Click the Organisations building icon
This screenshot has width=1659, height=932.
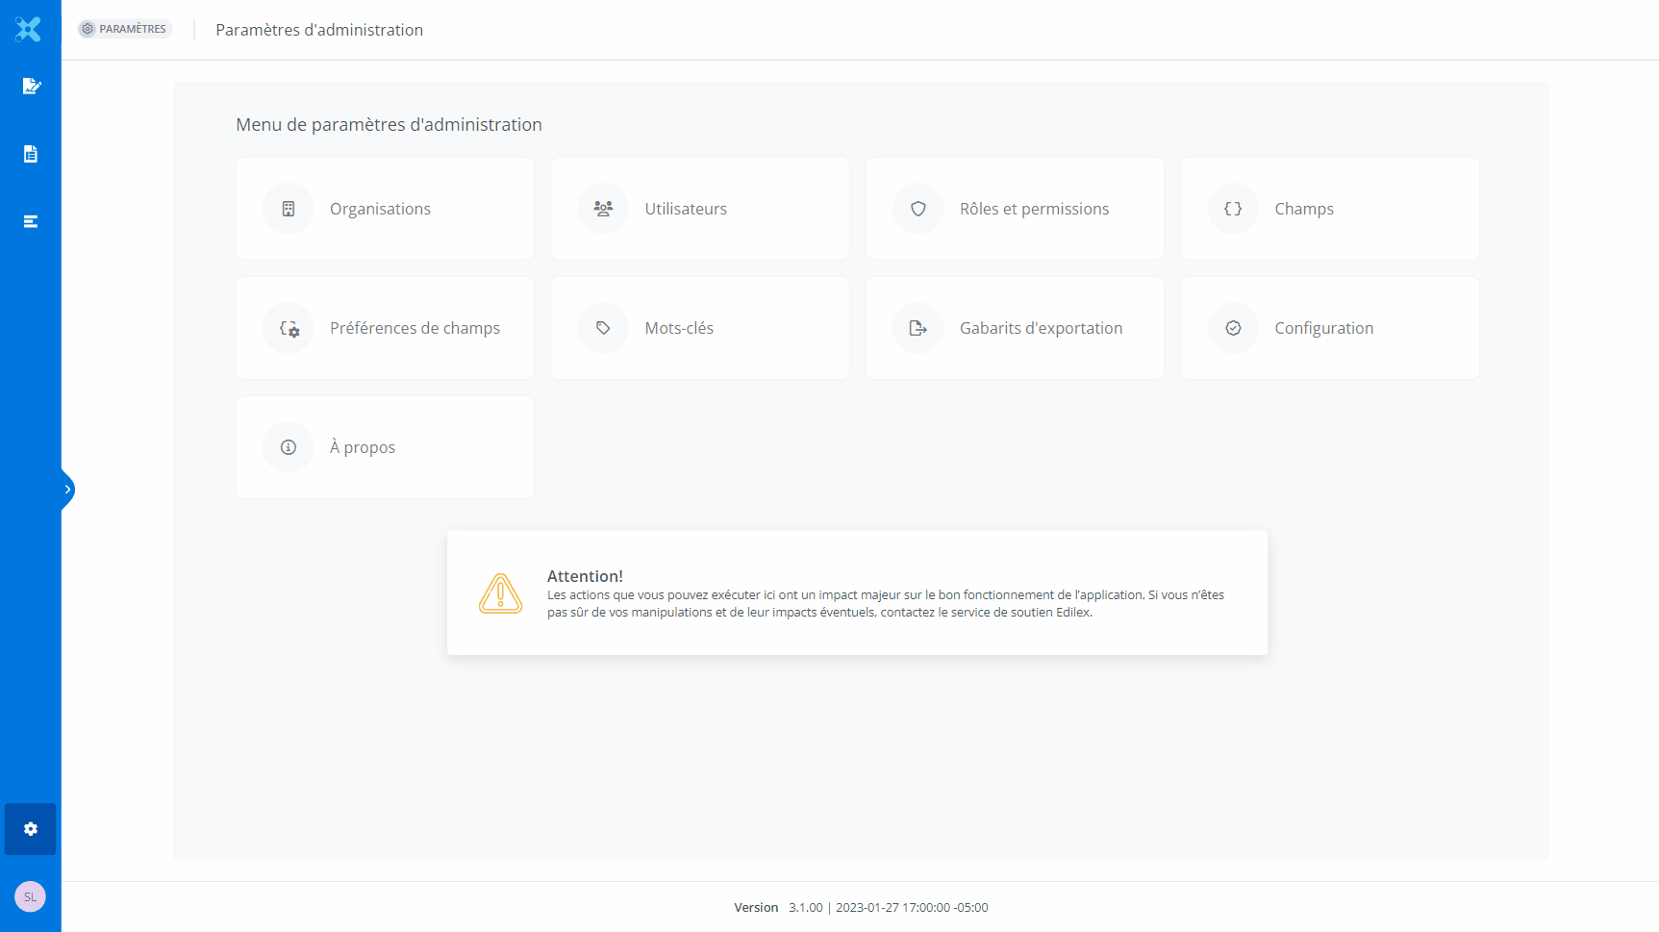click(x=289, y=209)
